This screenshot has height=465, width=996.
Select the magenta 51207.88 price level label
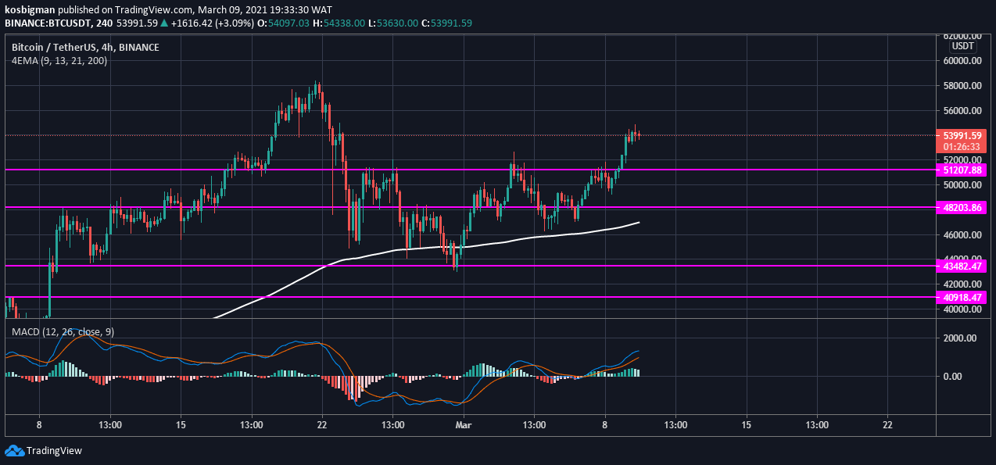962,170
